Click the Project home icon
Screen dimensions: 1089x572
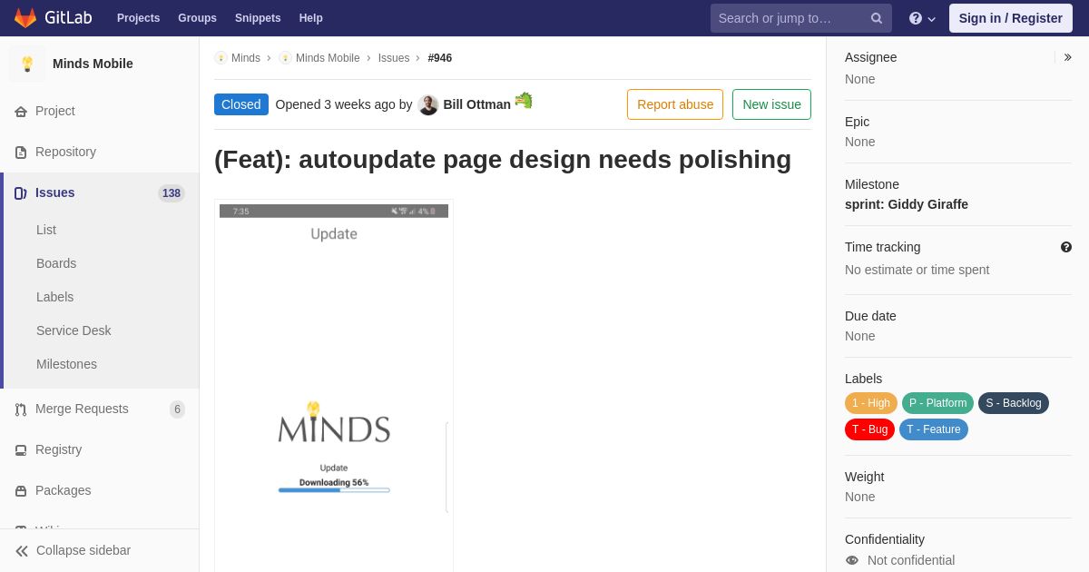pos(21,112)
